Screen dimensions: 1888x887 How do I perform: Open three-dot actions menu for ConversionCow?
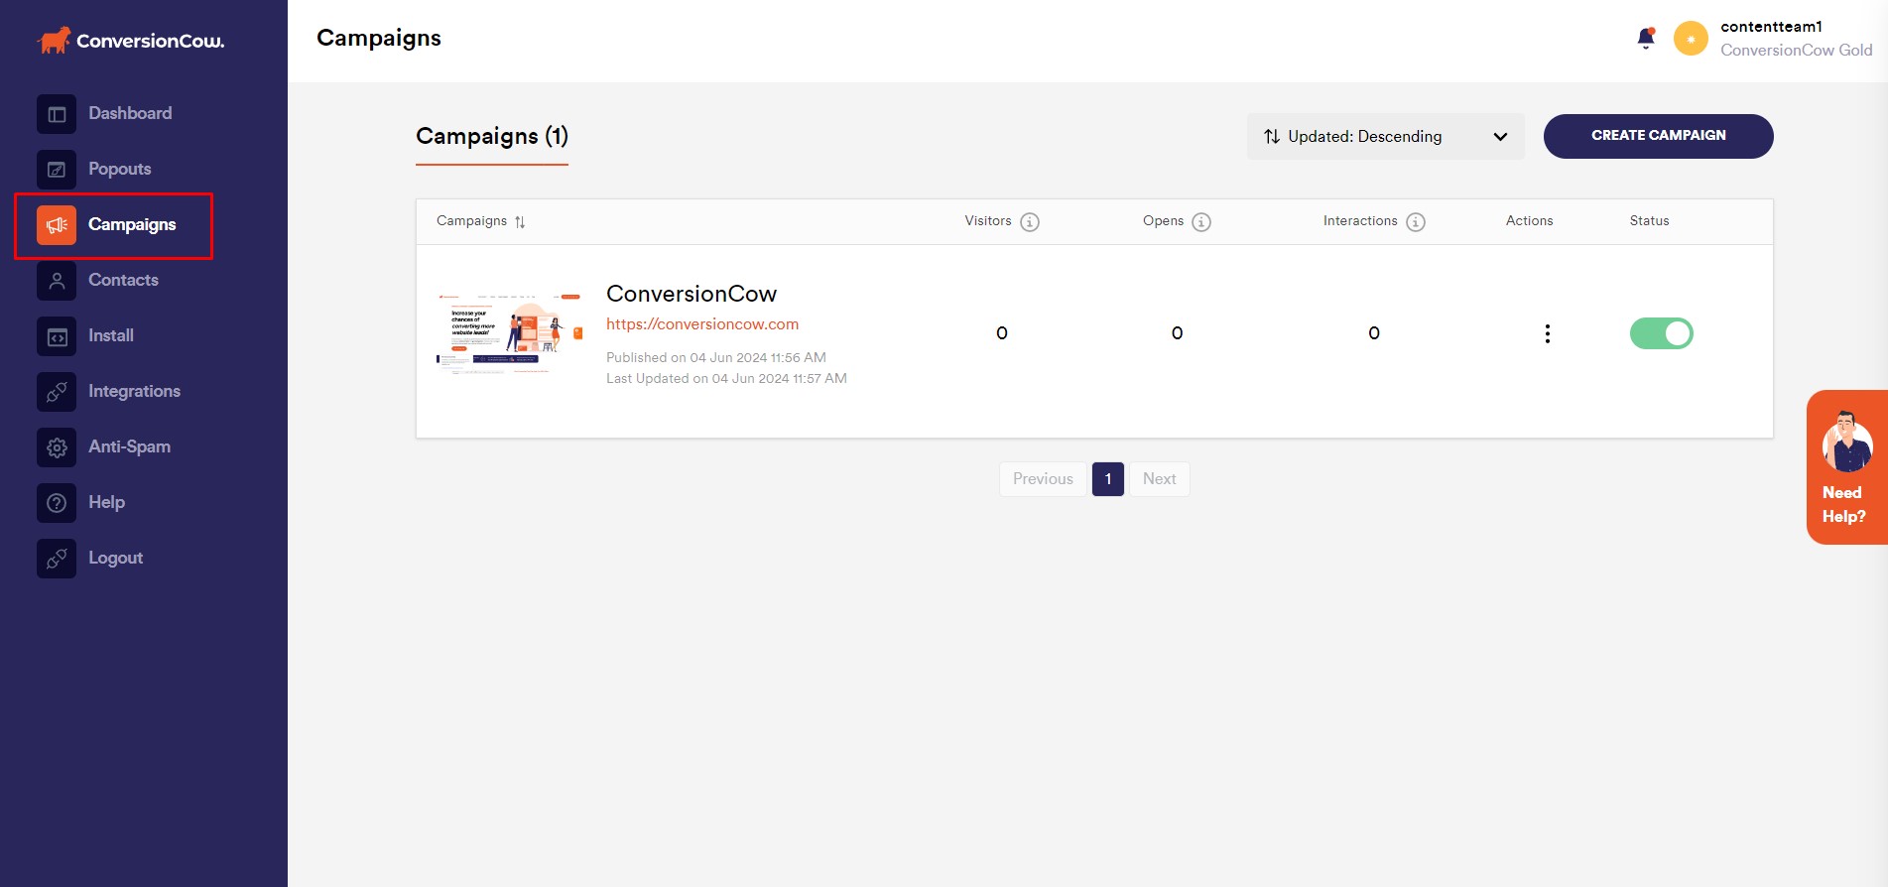[1547, 333]
